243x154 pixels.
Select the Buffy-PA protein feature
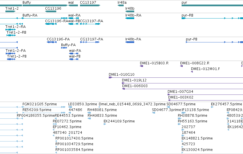pos(64,48)
